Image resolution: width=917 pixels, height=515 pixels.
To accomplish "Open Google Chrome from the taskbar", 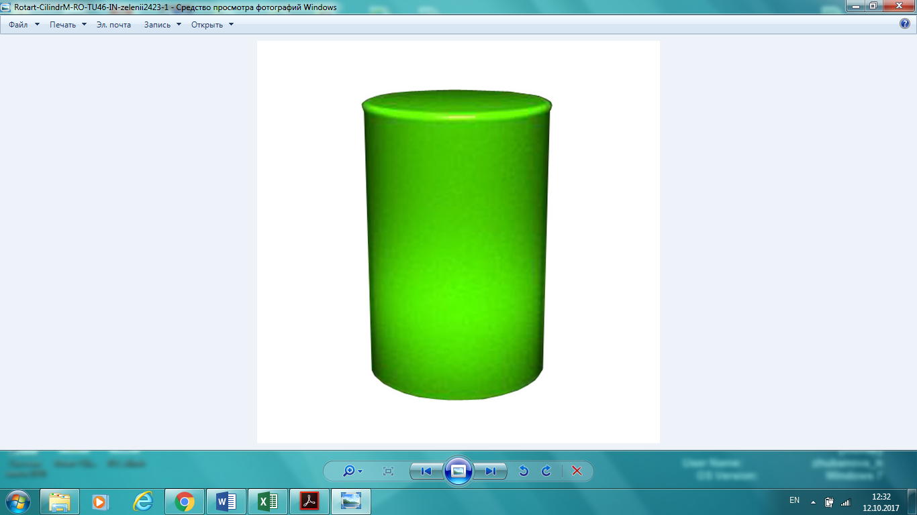I will click(185, 502).
